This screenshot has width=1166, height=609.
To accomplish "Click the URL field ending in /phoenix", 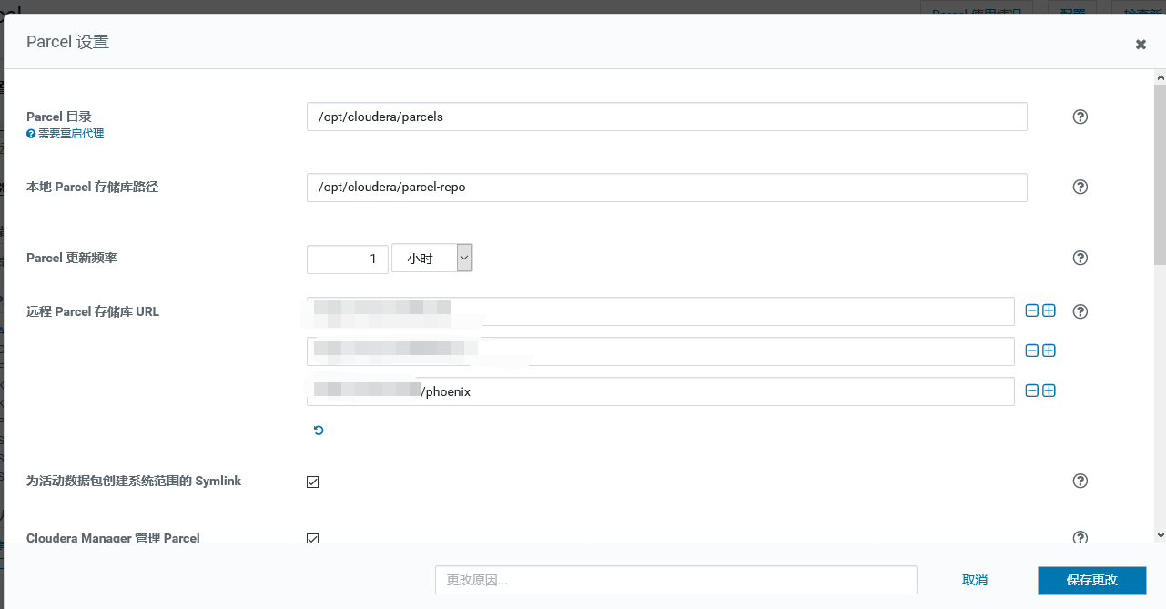I will point(661,391).
